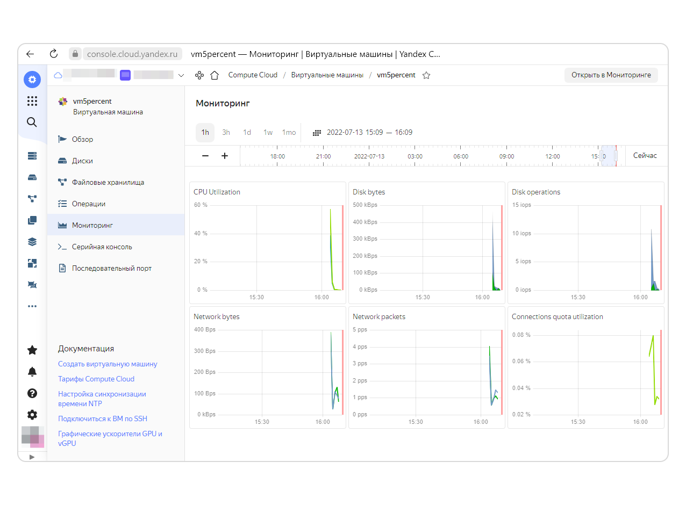Click the Connections quota utilization chart title

pos(558,316)
